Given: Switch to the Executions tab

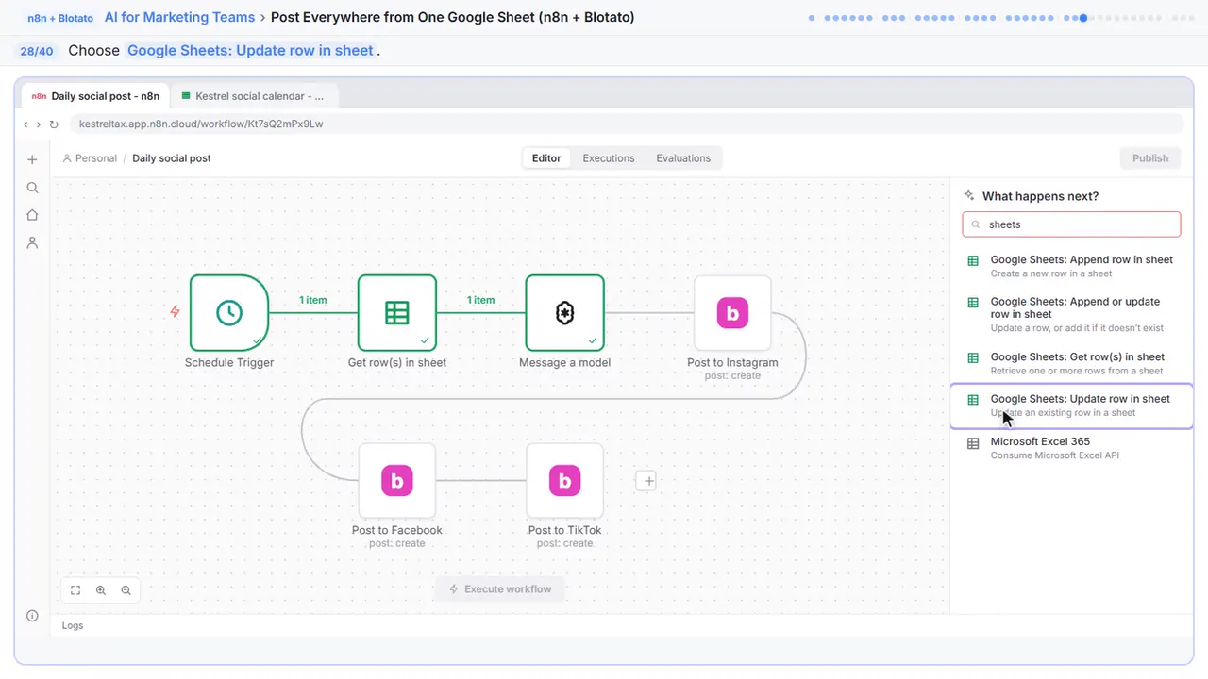Looking at the screenshot, I should click(609, 158).
